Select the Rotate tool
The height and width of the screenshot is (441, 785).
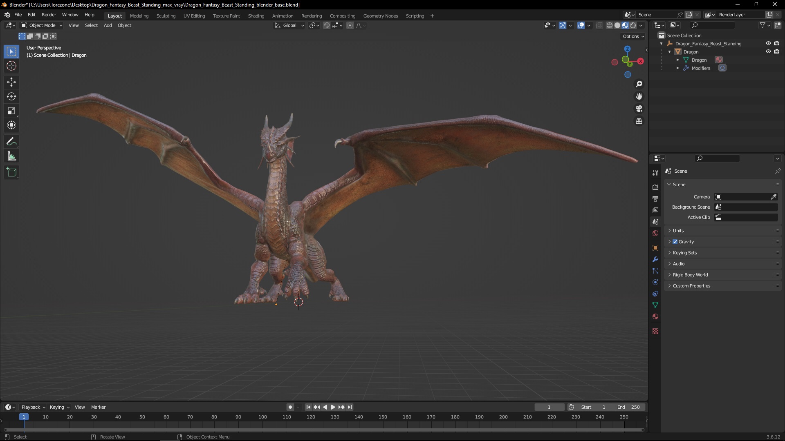pos(11,96)
